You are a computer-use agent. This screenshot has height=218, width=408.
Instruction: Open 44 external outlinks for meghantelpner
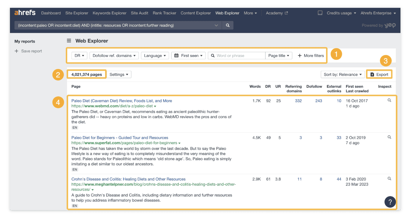pyautogui.click(x=339, y=179)
